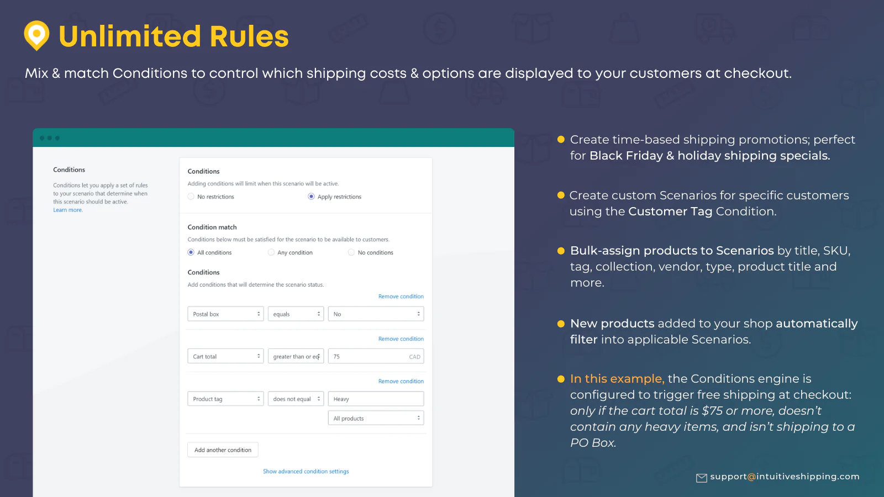Choose the Any condition radio option

click(271, 252)
